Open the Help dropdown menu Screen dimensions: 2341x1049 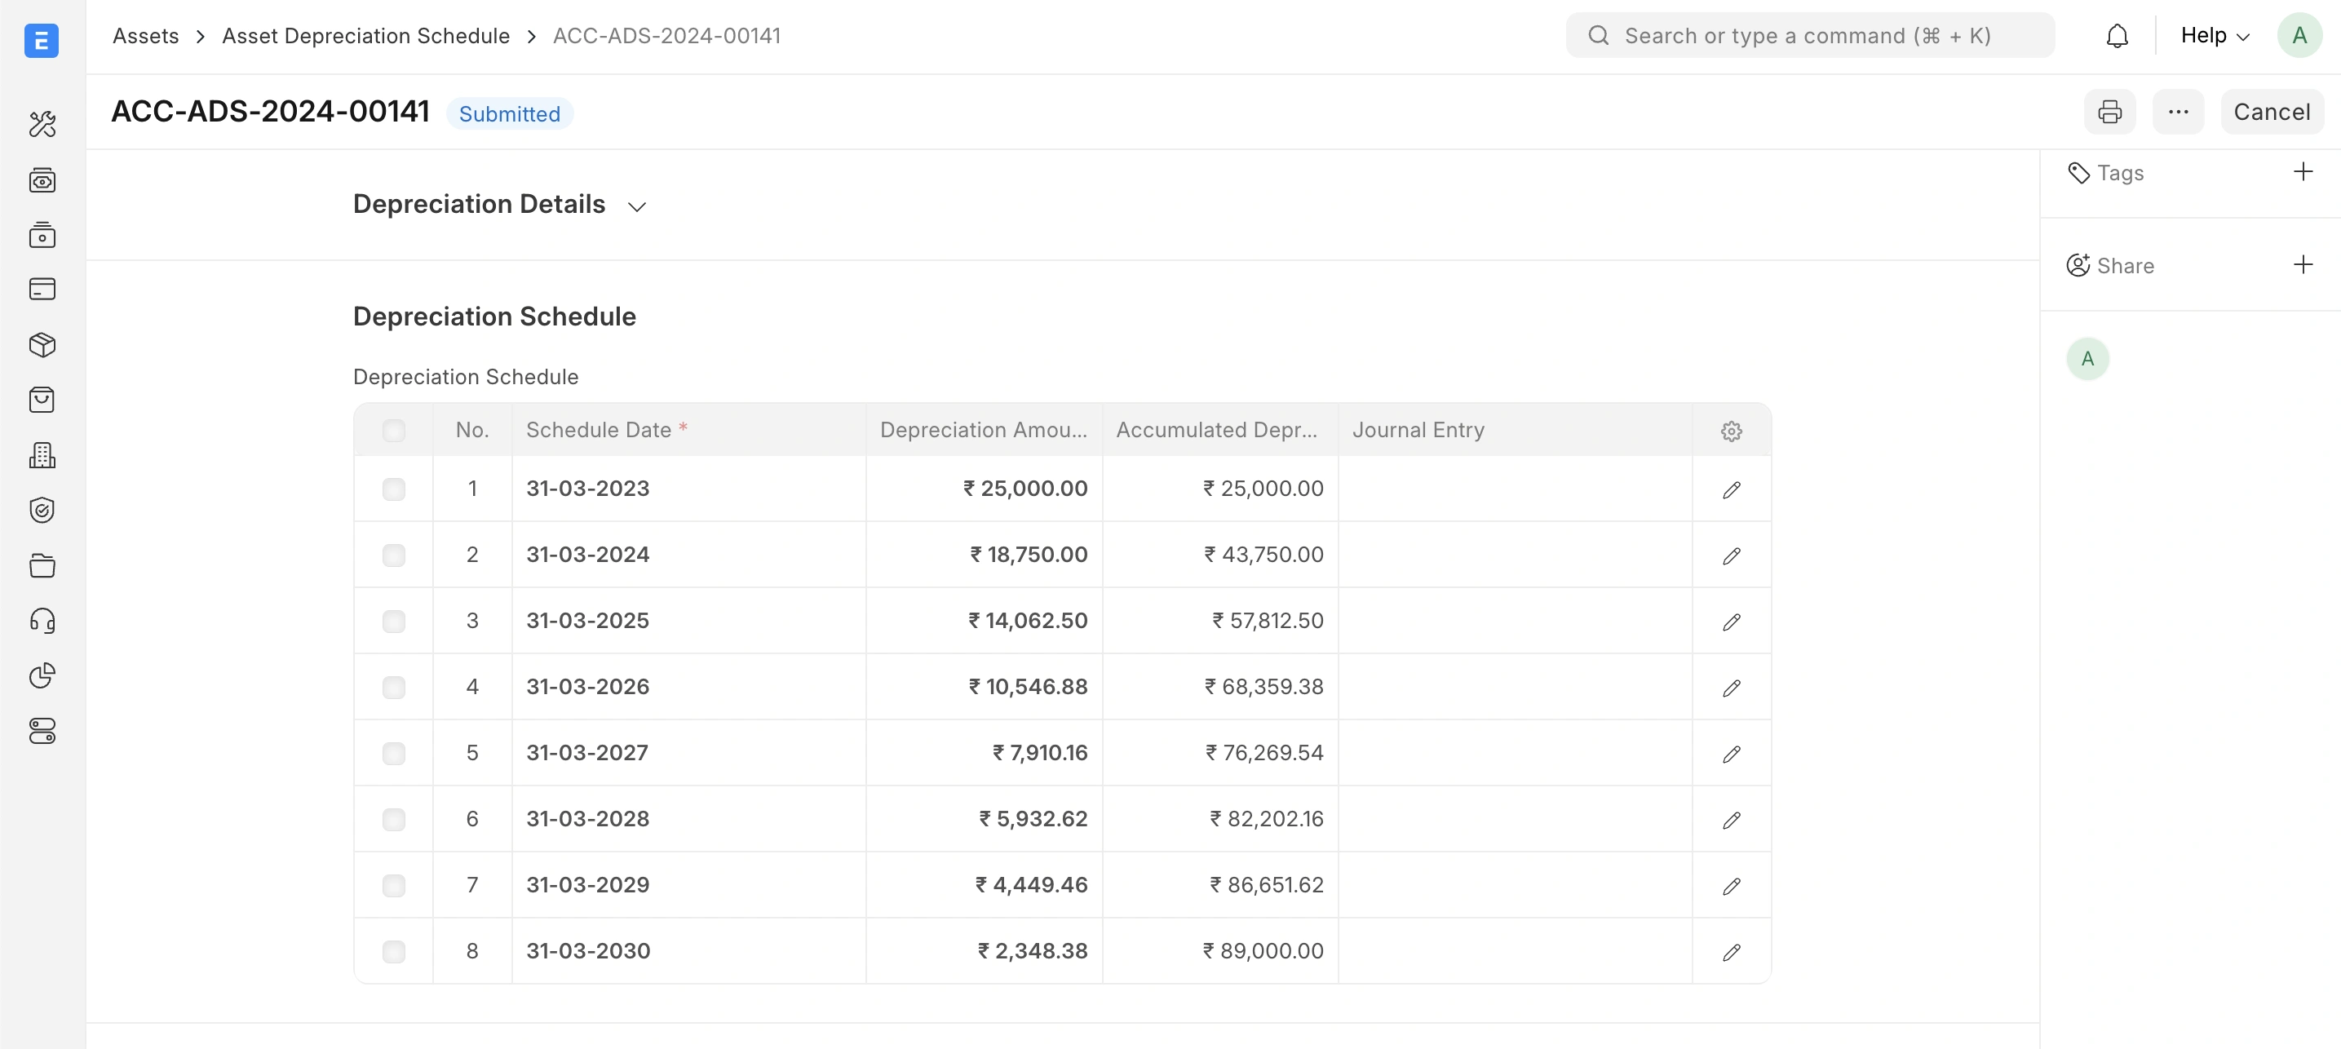click(x=2214, y=35)
